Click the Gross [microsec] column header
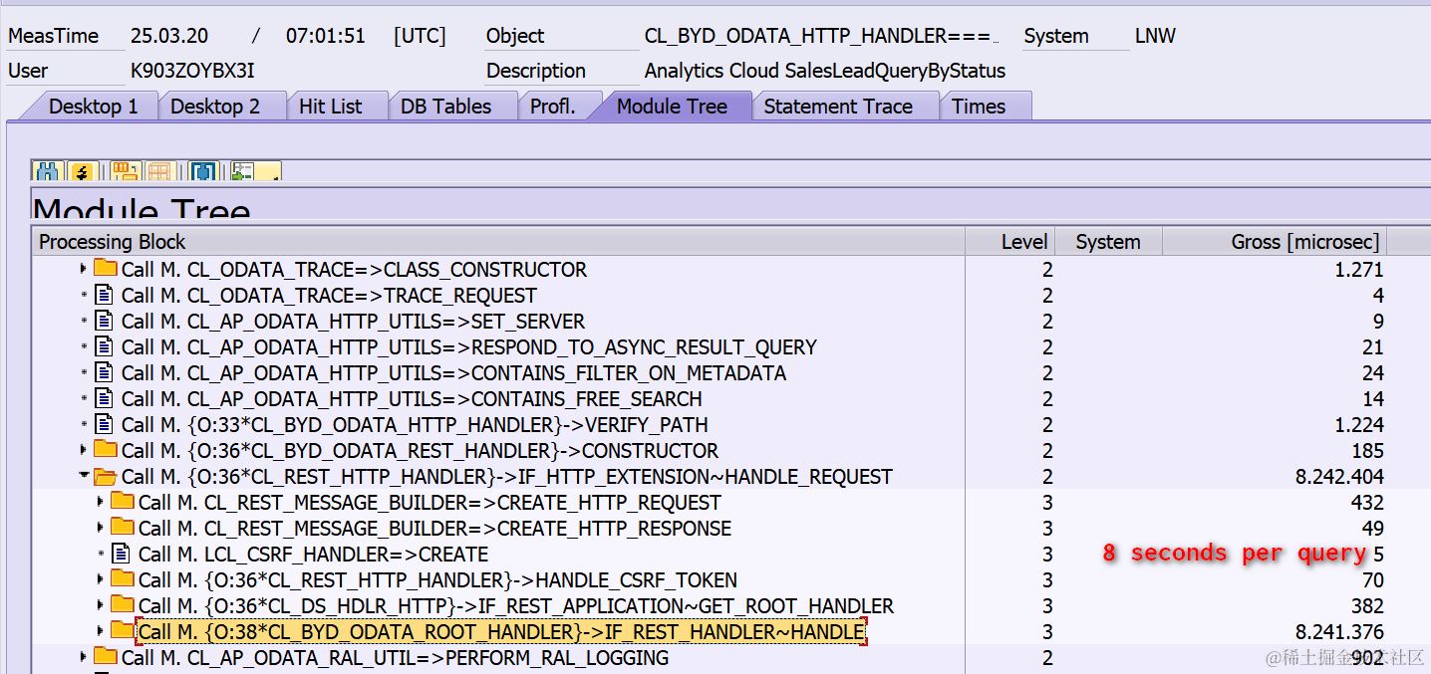The width and height of the screenshot is (1431, 674). [x=1275, y=241]
